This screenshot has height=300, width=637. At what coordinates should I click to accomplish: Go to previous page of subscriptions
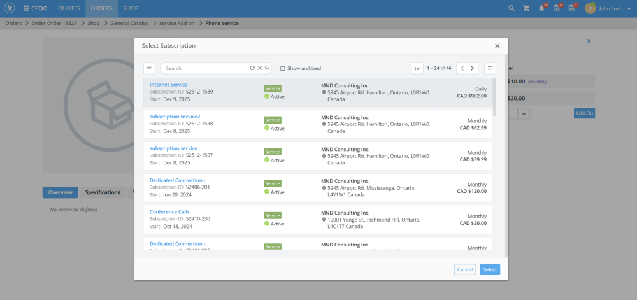(462, 68)
